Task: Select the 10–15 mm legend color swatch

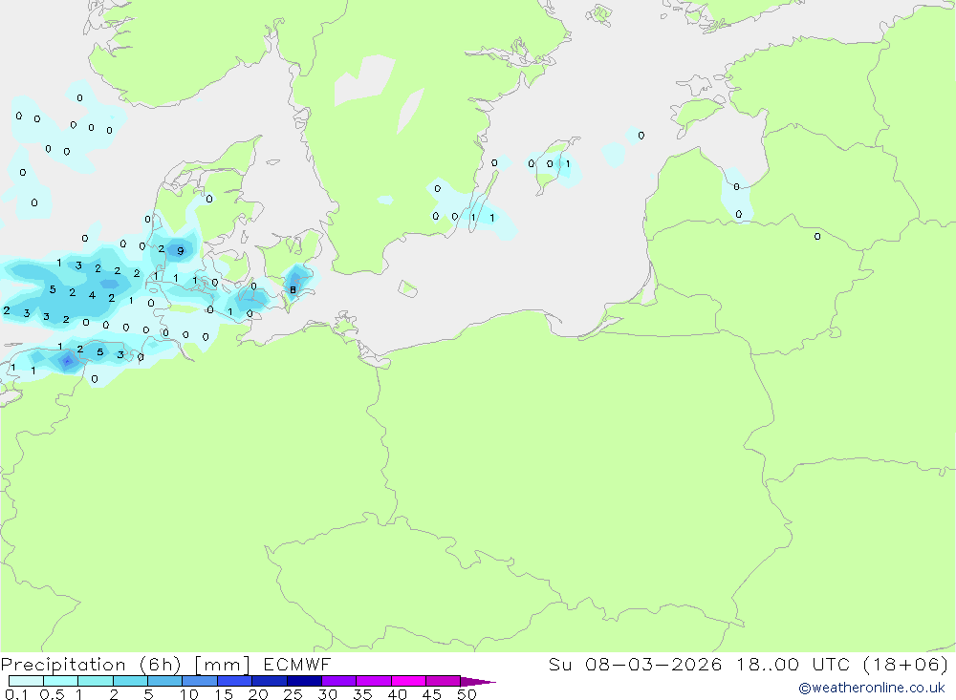Action: [x=200, y=681]
